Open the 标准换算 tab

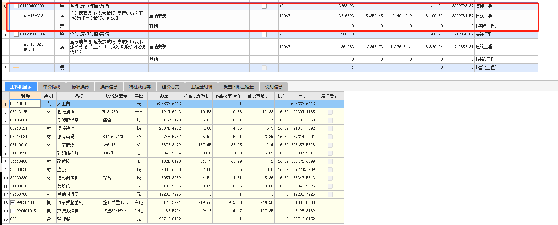coord(80,87)
